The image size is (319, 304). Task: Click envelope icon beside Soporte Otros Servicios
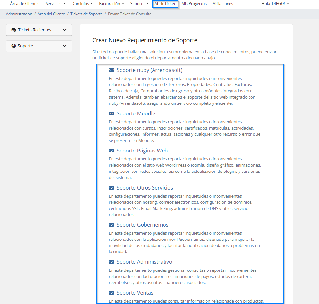tap(111, 188)
